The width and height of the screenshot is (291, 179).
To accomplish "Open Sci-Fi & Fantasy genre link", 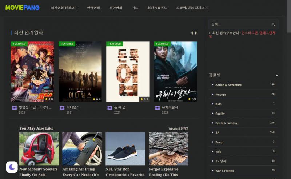I will point(226,123).
